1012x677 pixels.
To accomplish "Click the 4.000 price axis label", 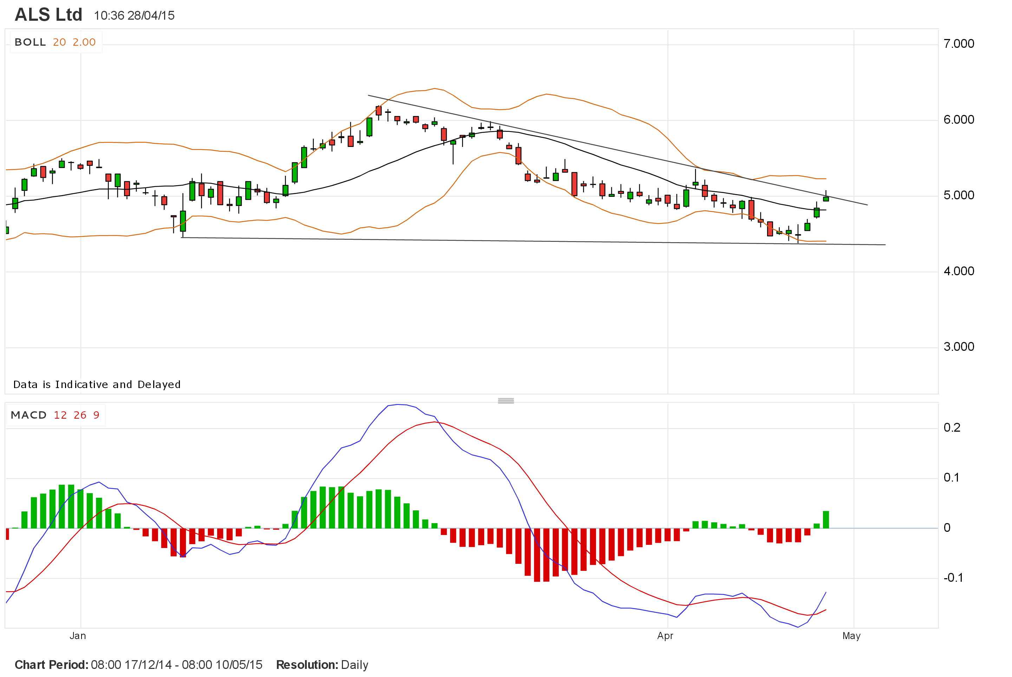I will pos(959,271).
